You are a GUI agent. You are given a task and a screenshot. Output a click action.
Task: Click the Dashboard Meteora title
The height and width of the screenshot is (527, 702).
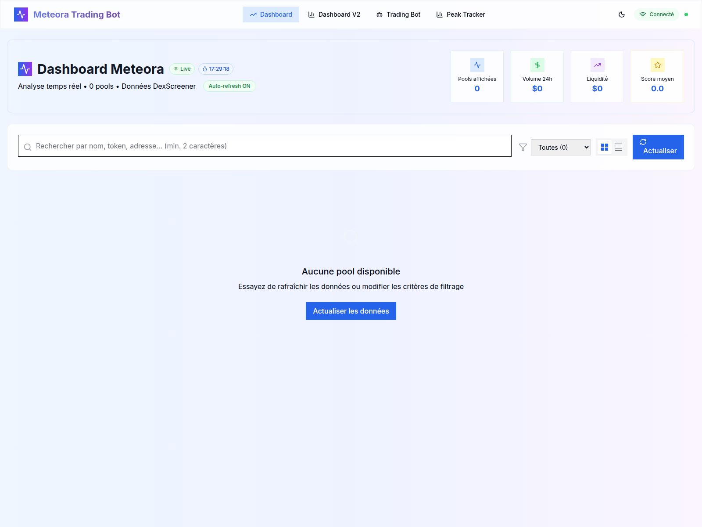(100, 69)
